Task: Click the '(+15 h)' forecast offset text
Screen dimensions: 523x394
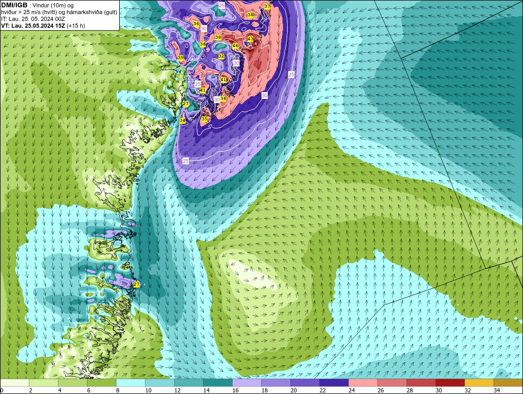Action: pyautogui.click(x=76, y=26)
